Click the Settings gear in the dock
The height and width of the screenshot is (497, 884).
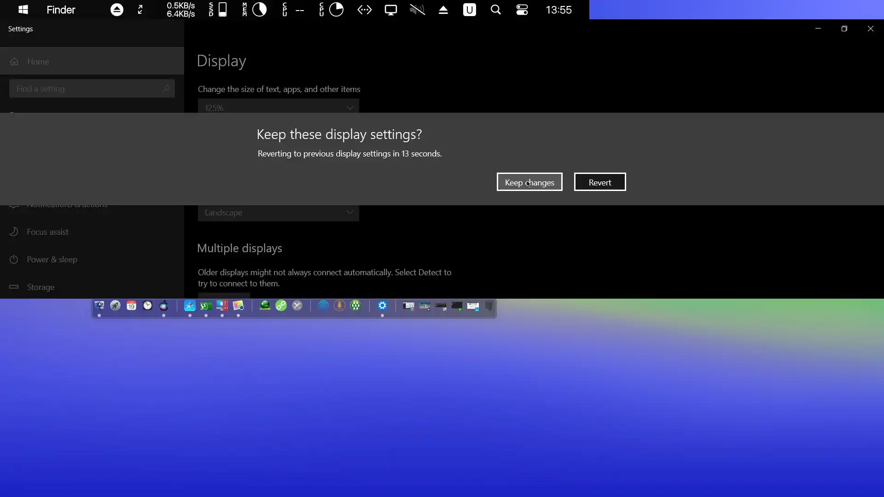(x=382, y=306)
